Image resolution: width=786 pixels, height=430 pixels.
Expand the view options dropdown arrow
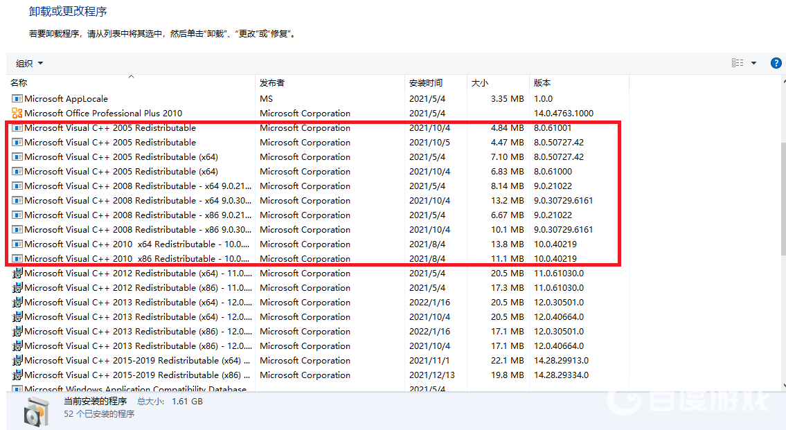point(753,63)
